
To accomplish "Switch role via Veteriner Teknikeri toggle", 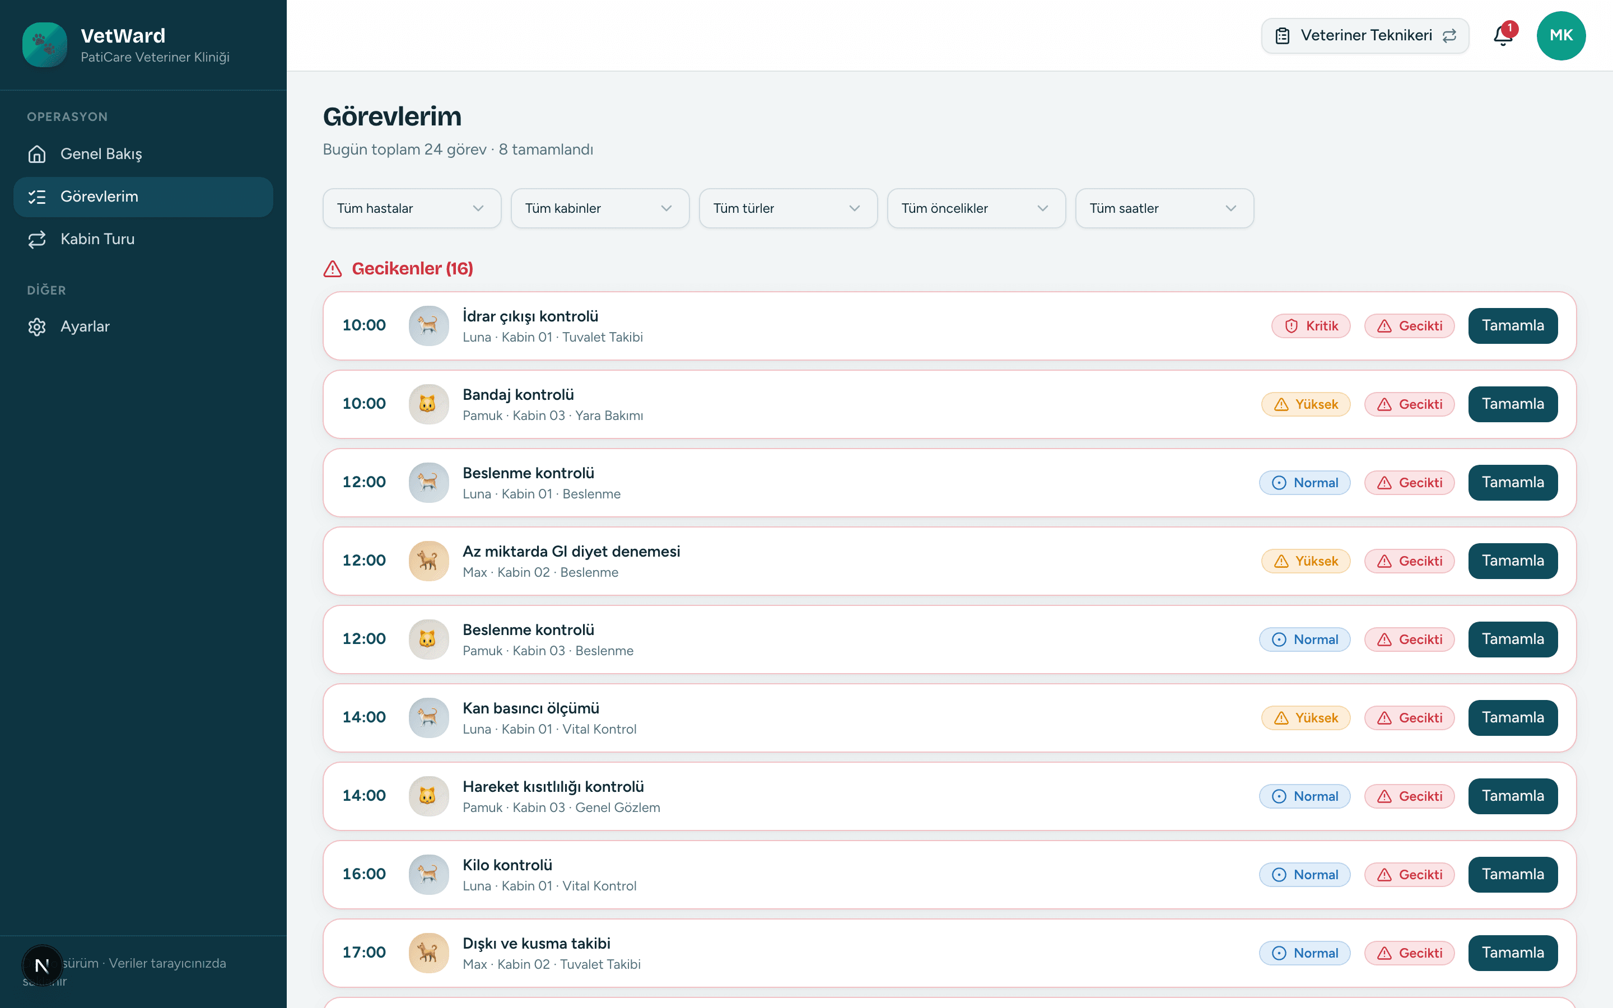I will coord(1364,36).
